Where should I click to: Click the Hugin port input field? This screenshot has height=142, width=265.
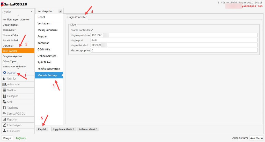(x=174, y=40)
